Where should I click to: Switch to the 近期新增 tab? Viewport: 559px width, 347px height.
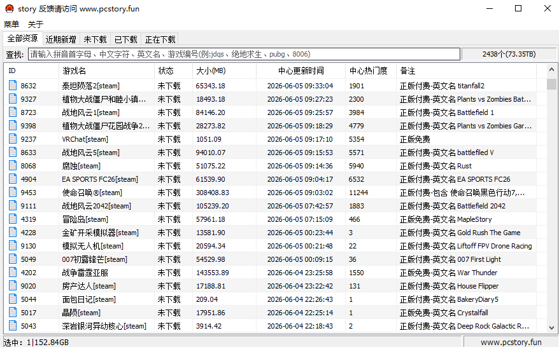pos(61,39)
